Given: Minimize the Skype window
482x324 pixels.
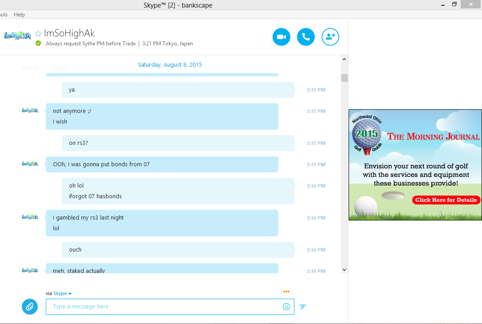Looking at the screenshot, I should click(x=443, y=5).
